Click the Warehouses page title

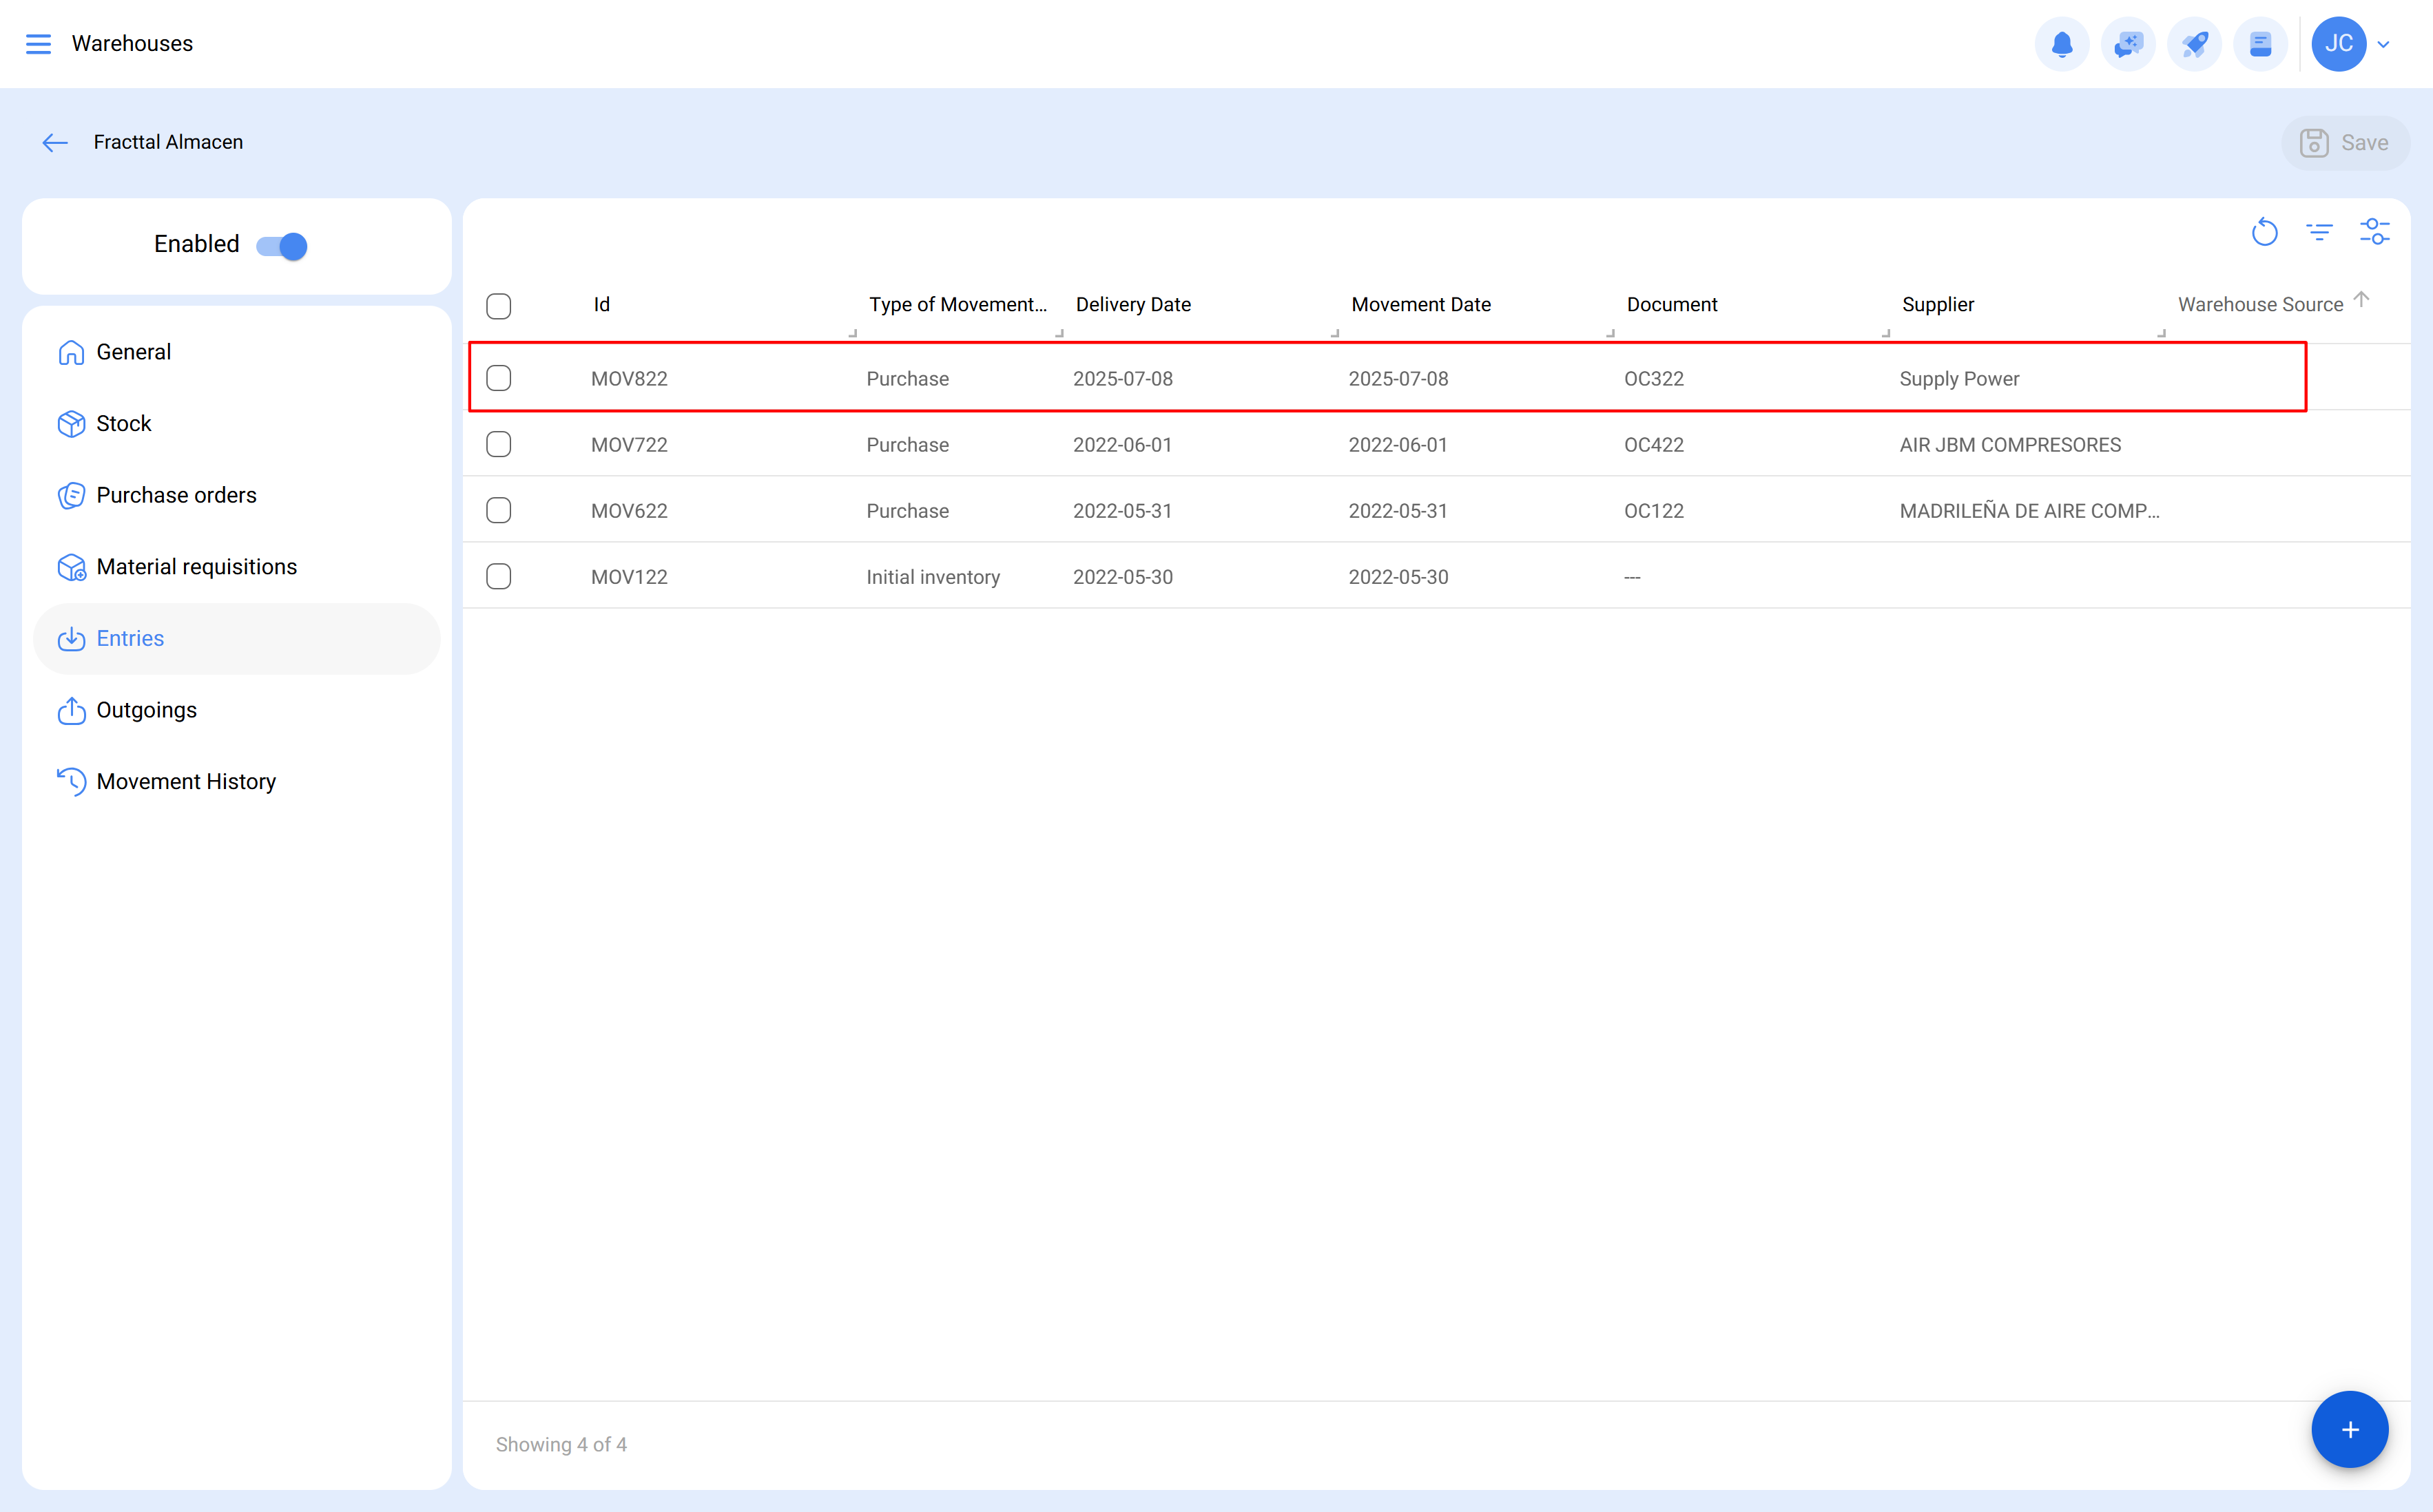(132, 44)
